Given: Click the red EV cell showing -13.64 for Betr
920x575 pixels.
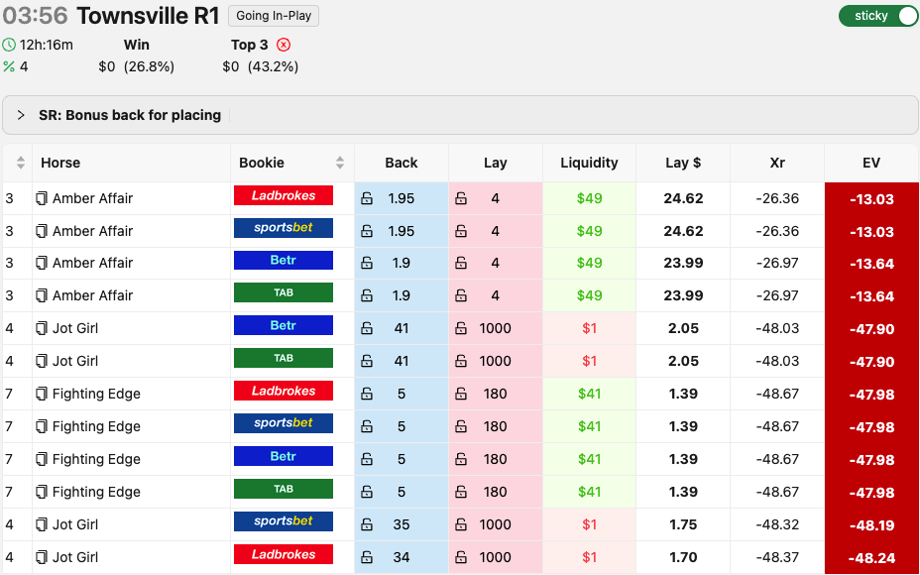Looking at the screenshot, I should coord(871,264).
